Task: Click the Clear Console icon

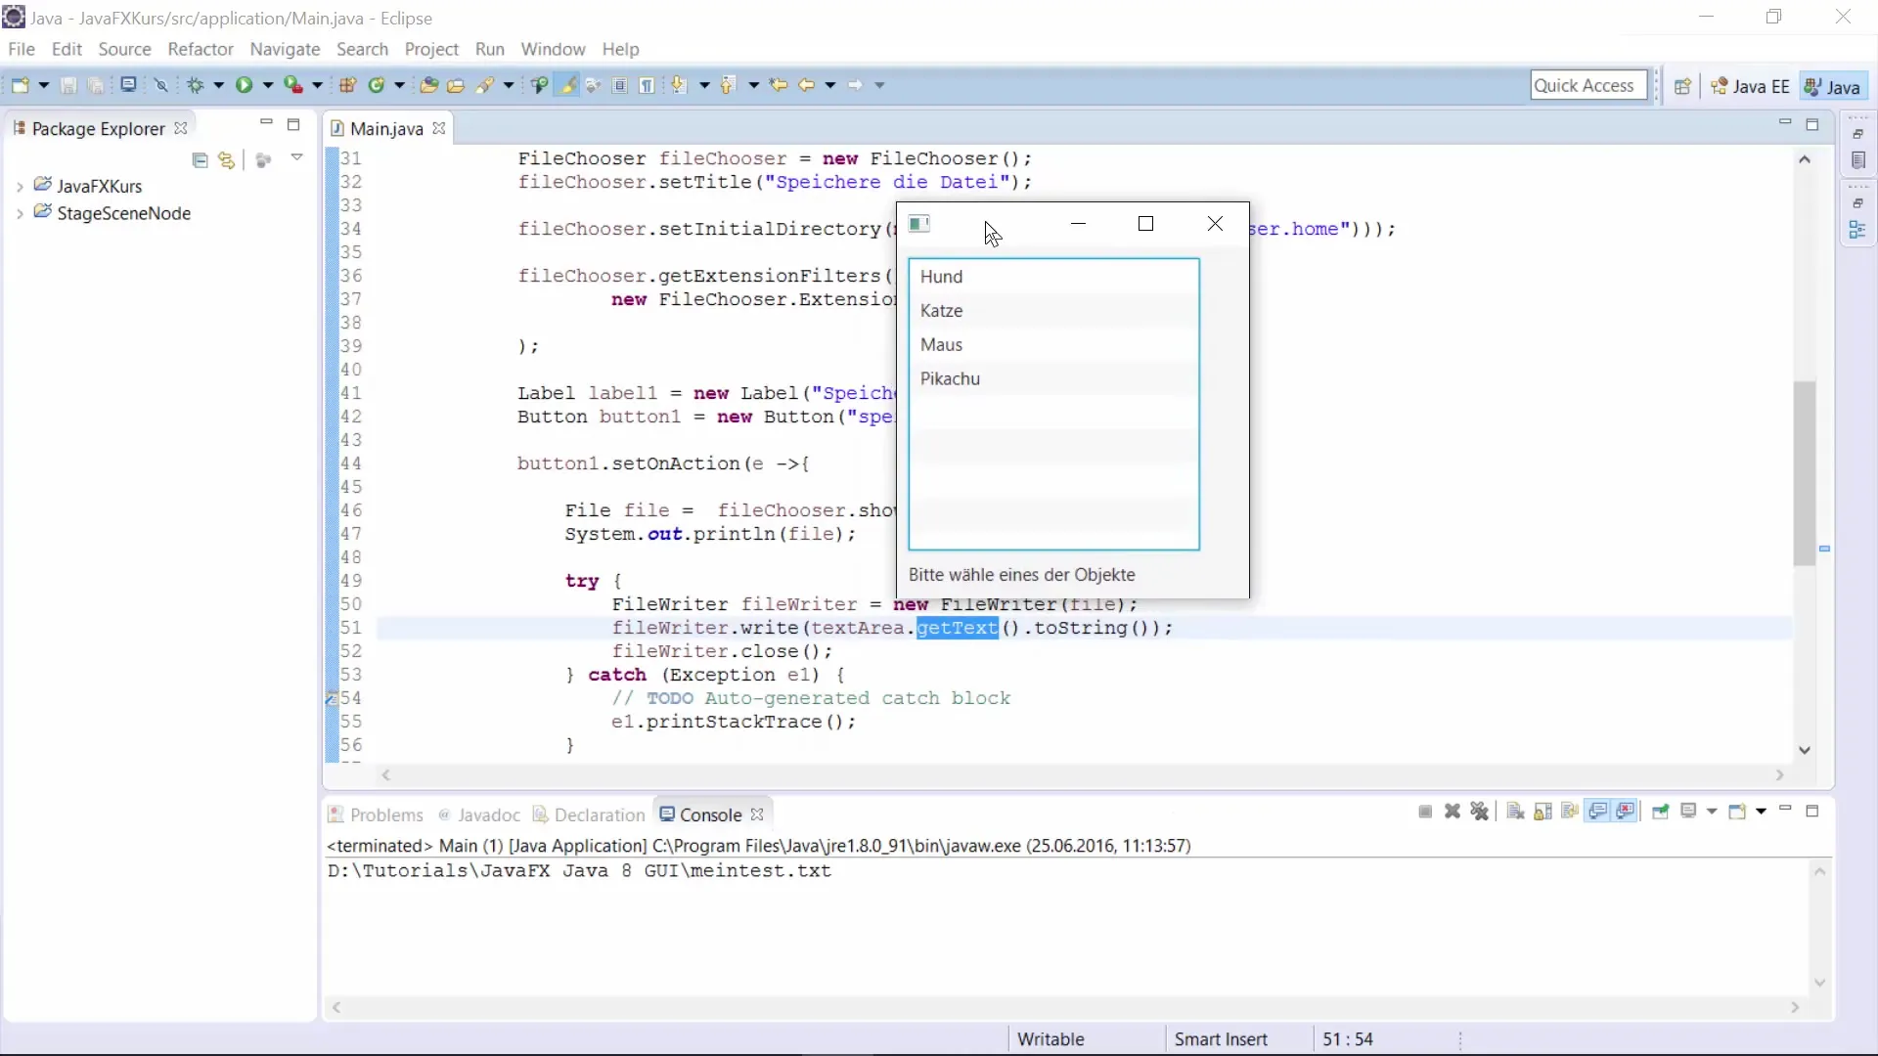Action: point(1515,812)
